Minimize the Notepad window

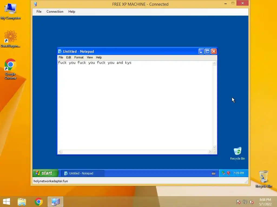pyautogui.click(x=201, y=51)
